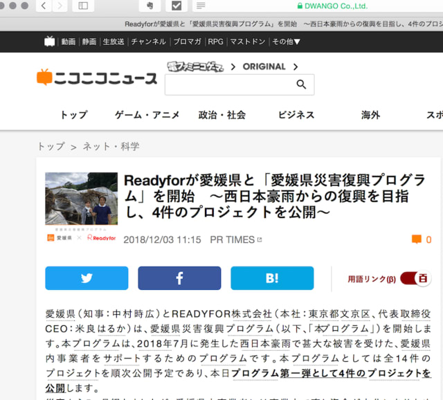Open RPG in top black bar
Viewport: 443px width, 400px height.
[215, 42]
